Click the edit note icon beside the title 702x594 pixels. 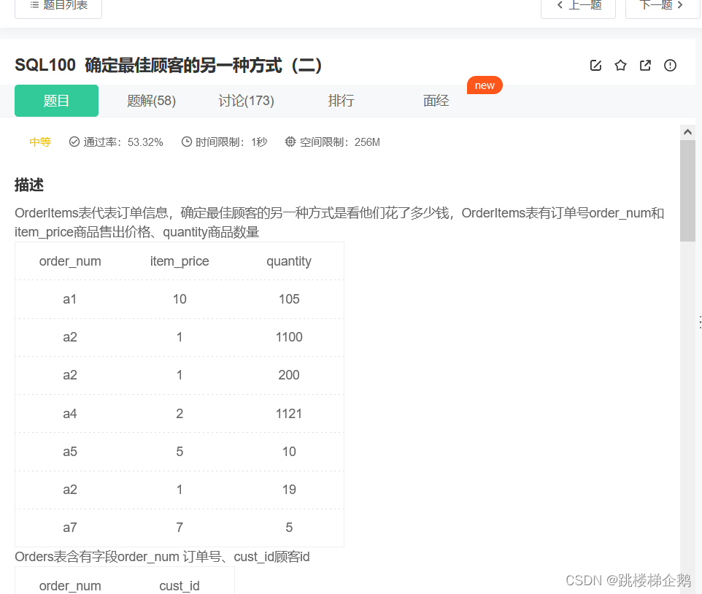pyautogui.click(x=595, y=66)
